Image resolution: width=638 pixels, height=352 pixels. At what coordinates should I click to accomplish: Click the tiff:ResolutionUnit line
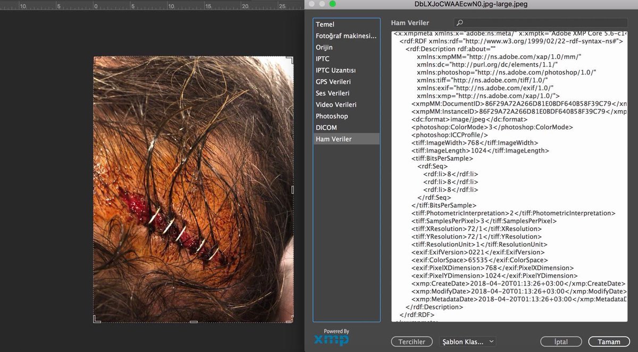[x=479, y=245]
